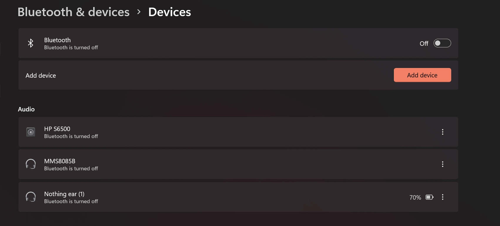
Task: Turn on the Bluetooth toggle switch
Action: pyautogui.click(x=442, y=43)
